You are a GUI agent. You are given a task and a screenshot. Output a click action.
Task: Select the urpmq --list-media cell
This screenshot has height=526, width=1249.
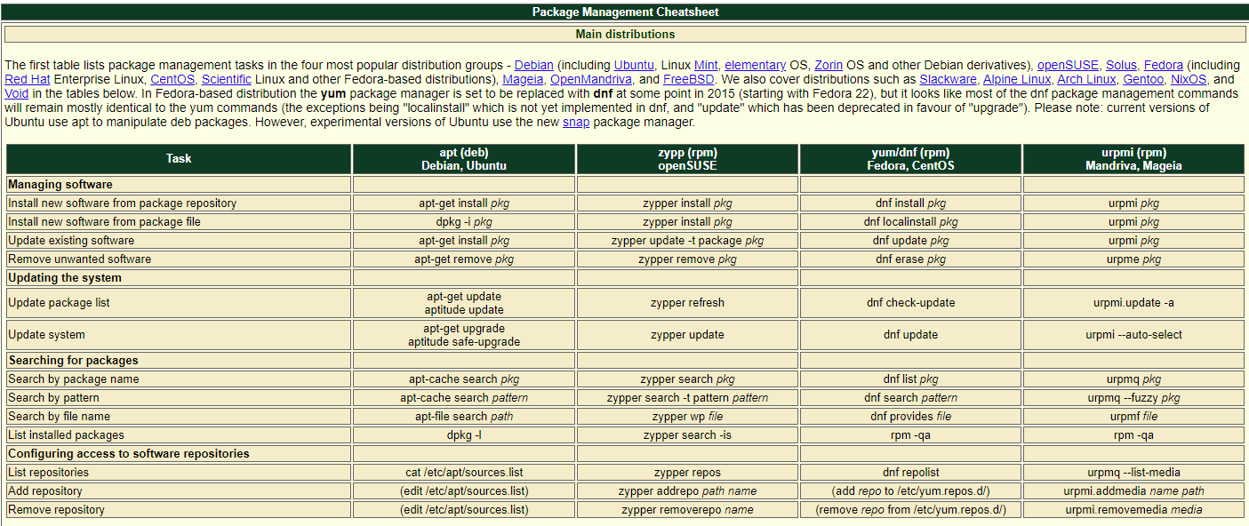[1133, 473]
